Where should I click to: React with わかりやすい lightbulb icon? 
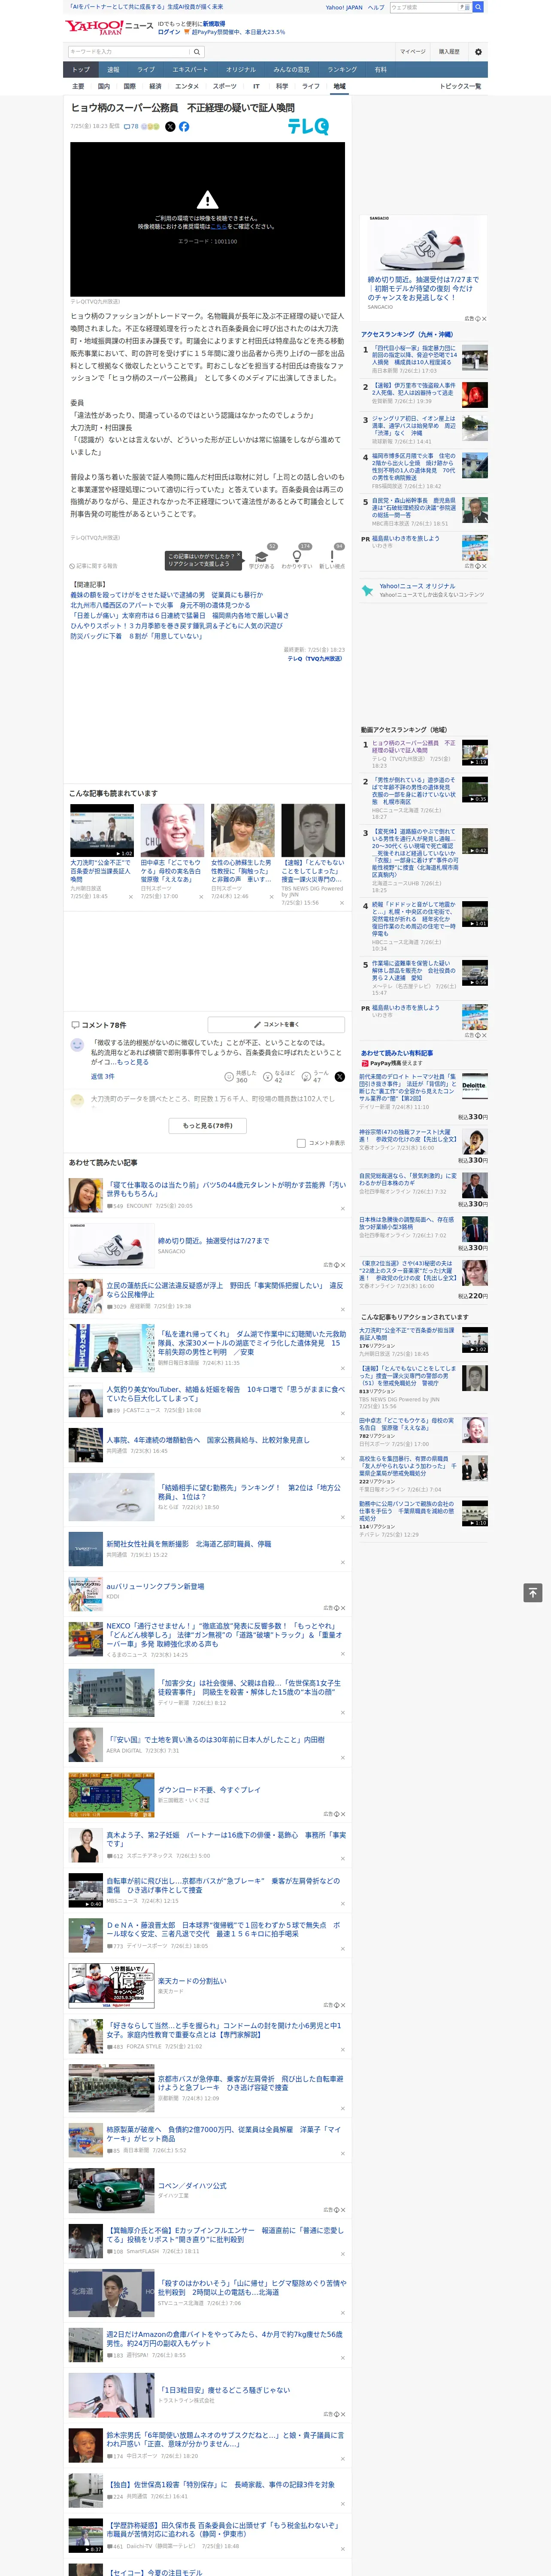click(297, 557)
